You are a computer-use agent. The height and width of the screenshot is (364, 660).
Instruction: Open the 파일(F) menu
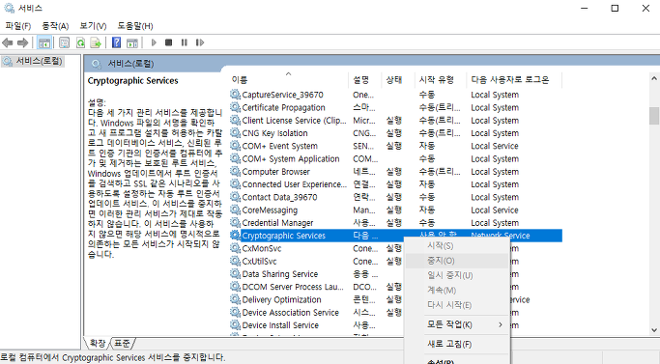tap(18, 26)
